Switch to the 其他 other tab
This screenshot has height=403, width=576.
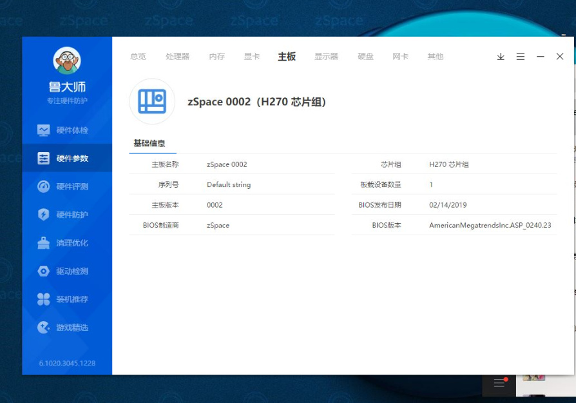(x=436, y=57)
